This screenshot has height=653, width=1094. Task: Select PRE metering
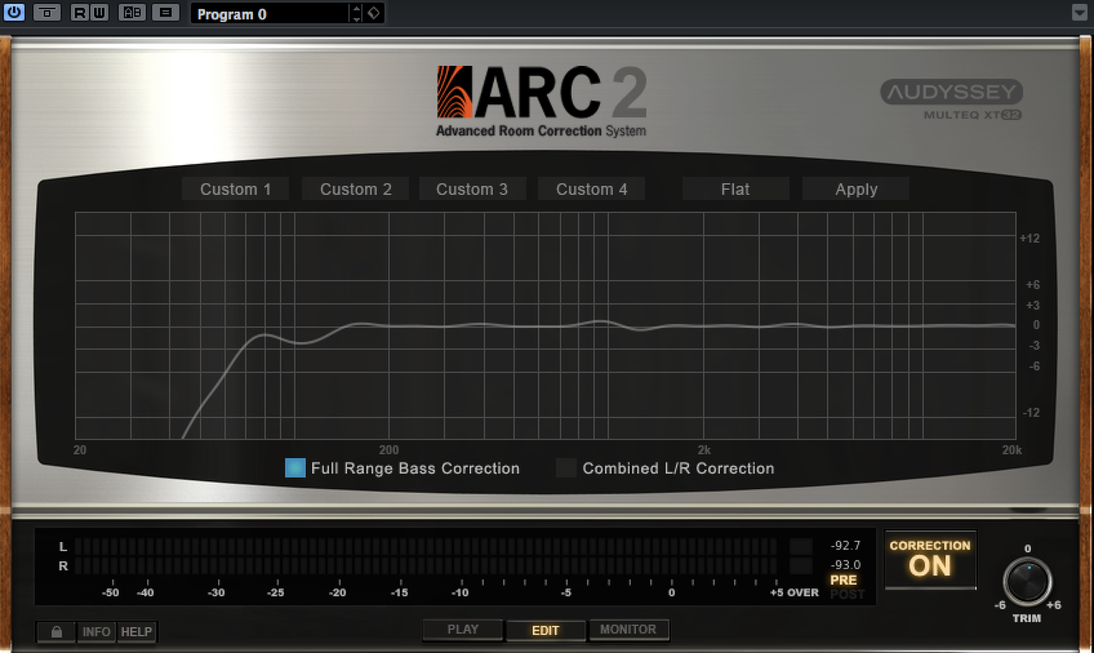click(x=843, y=579)
